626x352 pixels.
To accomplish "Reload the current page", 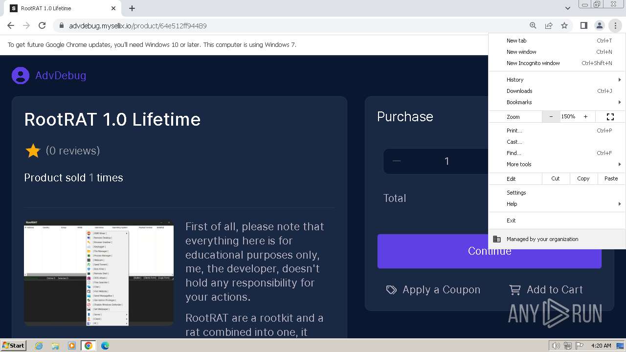I will click(42, 25).
